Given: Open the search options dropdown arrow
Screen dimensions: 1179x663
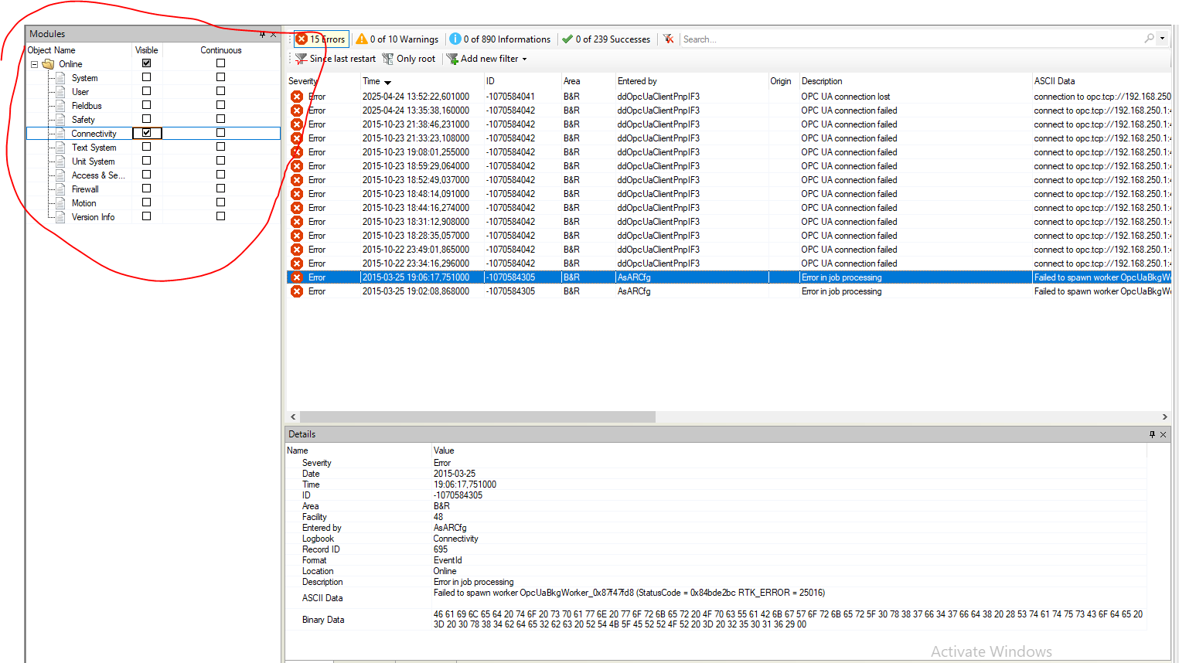Looking at the screenshot, I should (1162, 38).
